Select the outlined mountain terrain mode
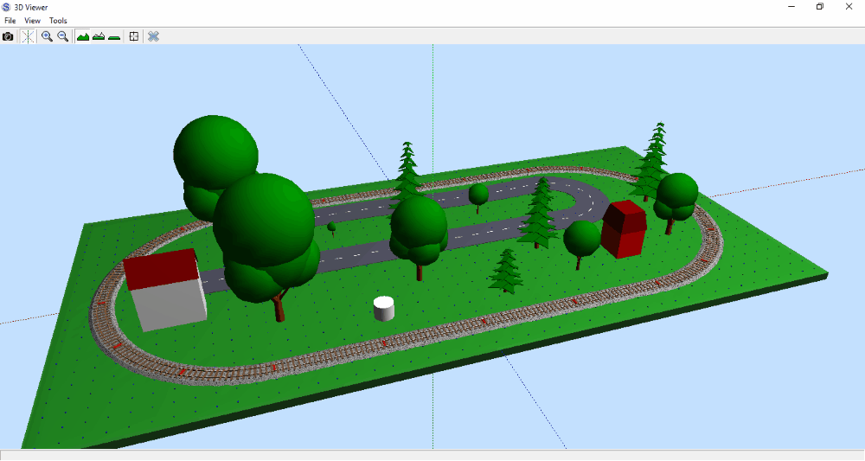This screenshot has height=461, width=865. pos(99,36)
